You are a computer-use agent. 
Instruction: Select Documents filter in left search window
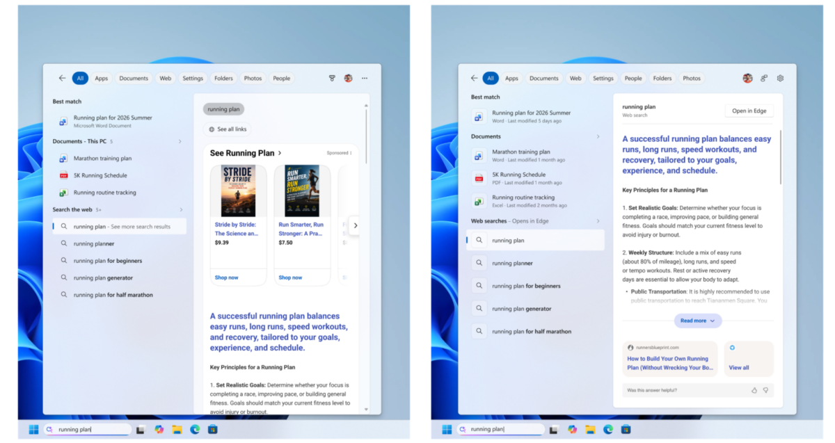134,79
